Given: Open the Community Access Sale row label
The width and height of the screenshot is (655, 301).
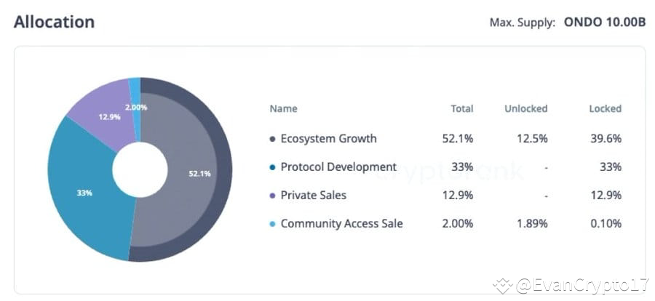Looking at the screenshot, I should click(x=341, y=224).
